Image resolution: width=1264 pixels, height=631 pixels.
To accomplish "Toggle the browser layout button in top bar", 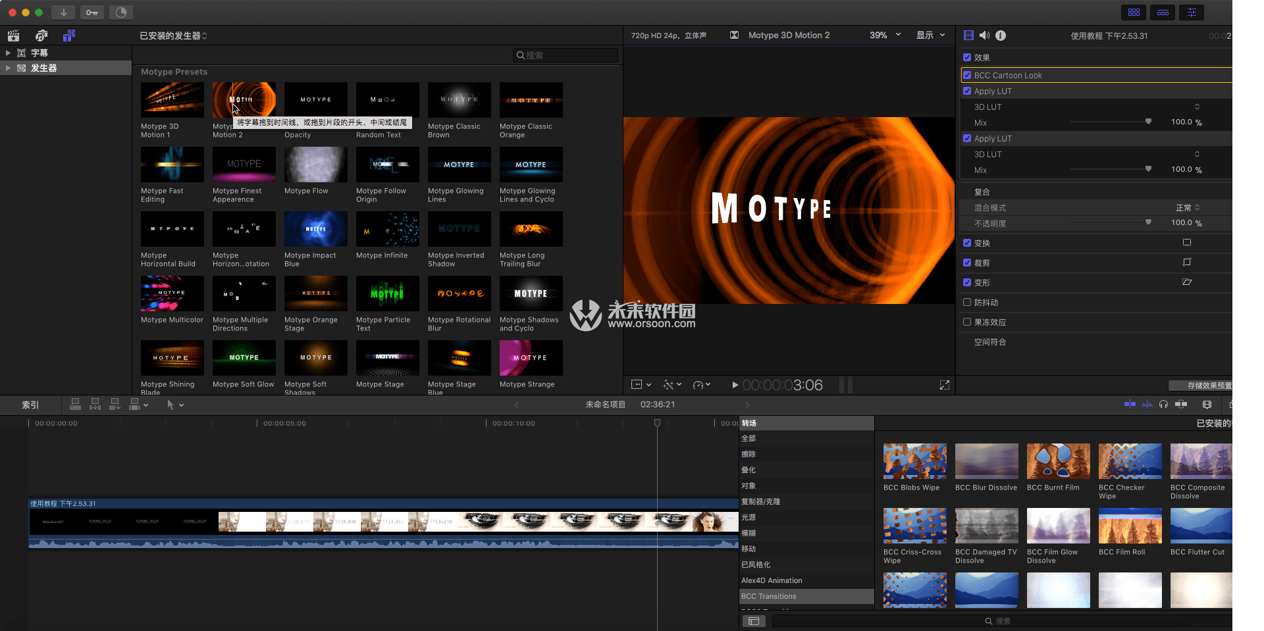I will click(x=1134, y=13).
